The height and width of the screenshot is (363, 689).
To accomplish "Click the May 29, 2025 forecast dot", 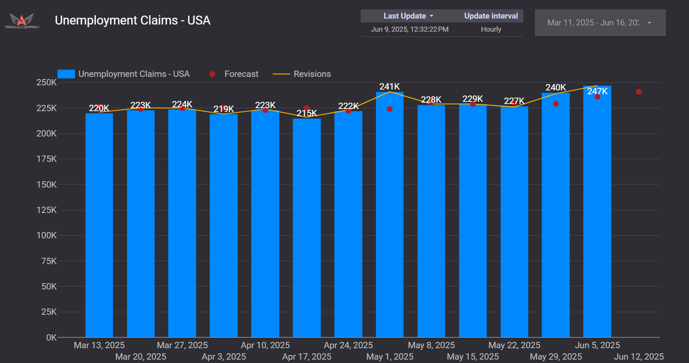I will pos(556,104).
